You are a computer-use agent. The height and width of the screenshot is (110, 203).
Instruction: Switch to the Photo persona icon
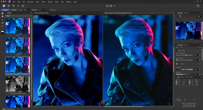point(4,6)
